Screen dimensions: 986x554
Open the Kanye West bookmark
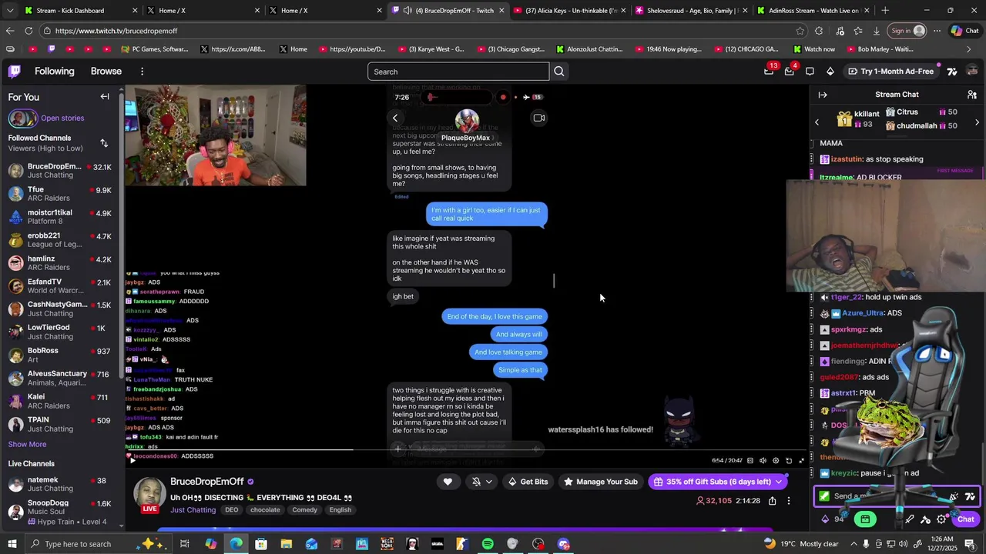431,49
